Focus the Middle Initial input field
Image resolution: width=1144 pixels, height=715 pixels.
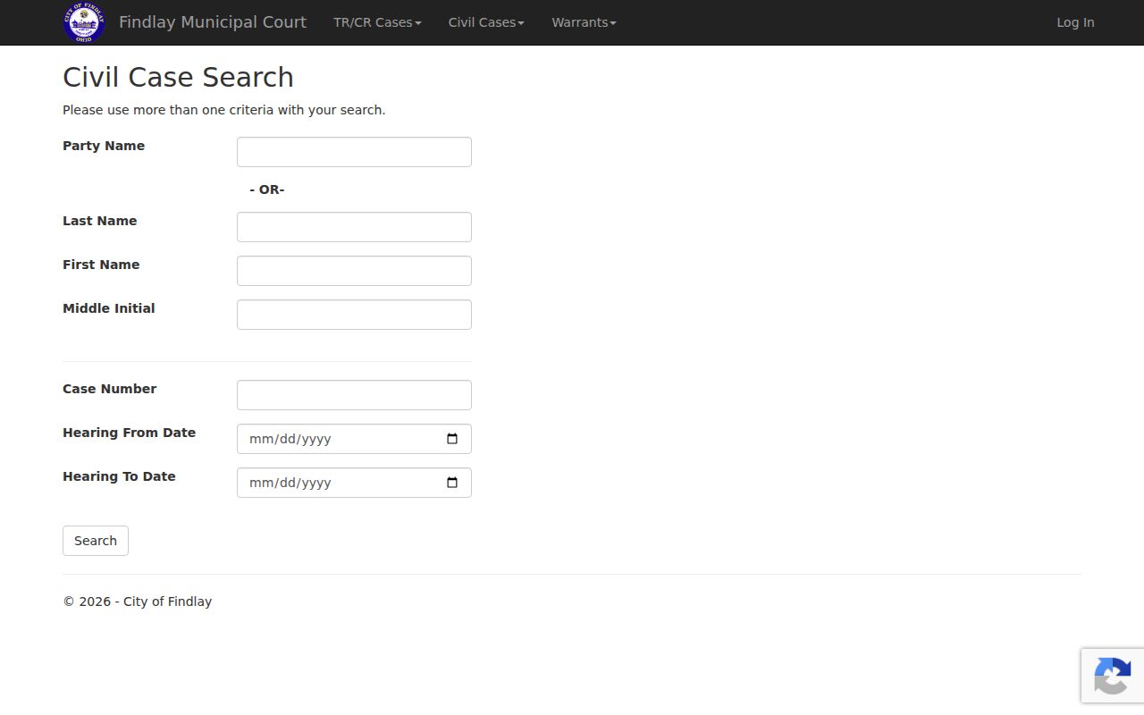pos(354,315)
